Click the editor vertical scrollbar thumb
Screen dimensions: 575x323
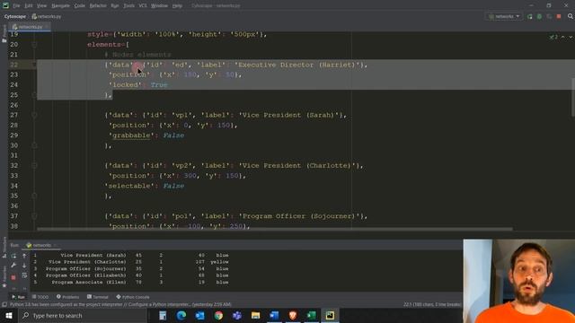point(573,98)
